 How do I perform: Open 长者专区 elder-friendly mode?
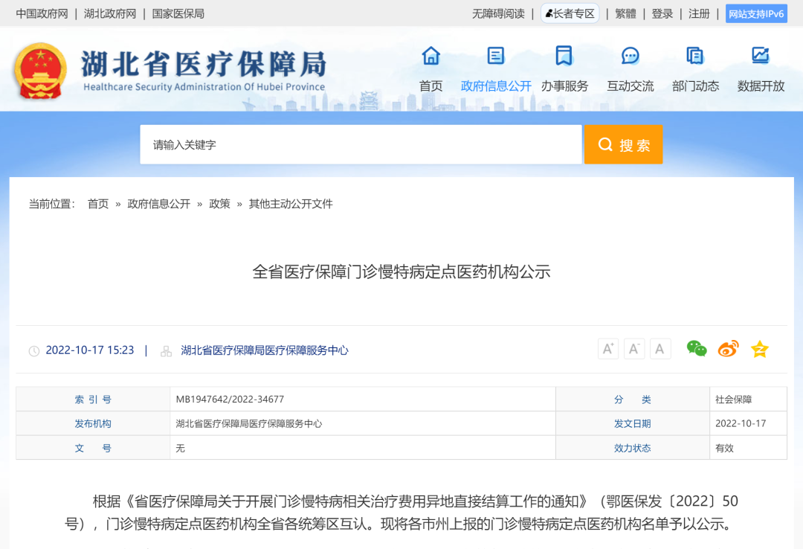(570, 13)
